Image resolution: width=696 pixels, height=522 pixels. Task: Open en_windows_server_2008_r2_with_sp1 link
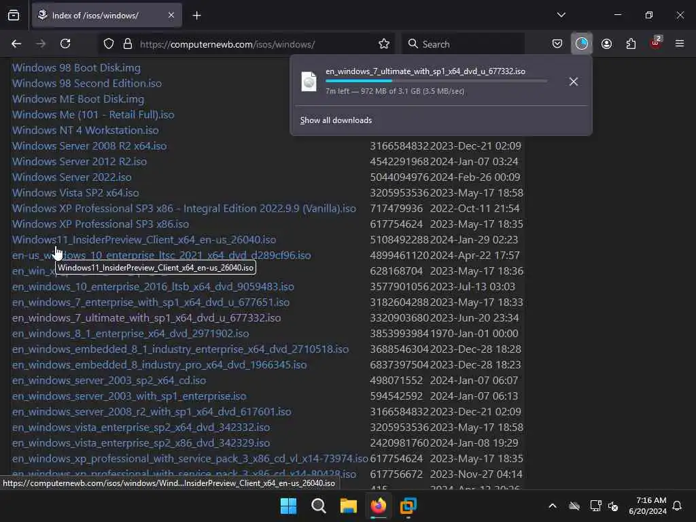coord(152,411)
